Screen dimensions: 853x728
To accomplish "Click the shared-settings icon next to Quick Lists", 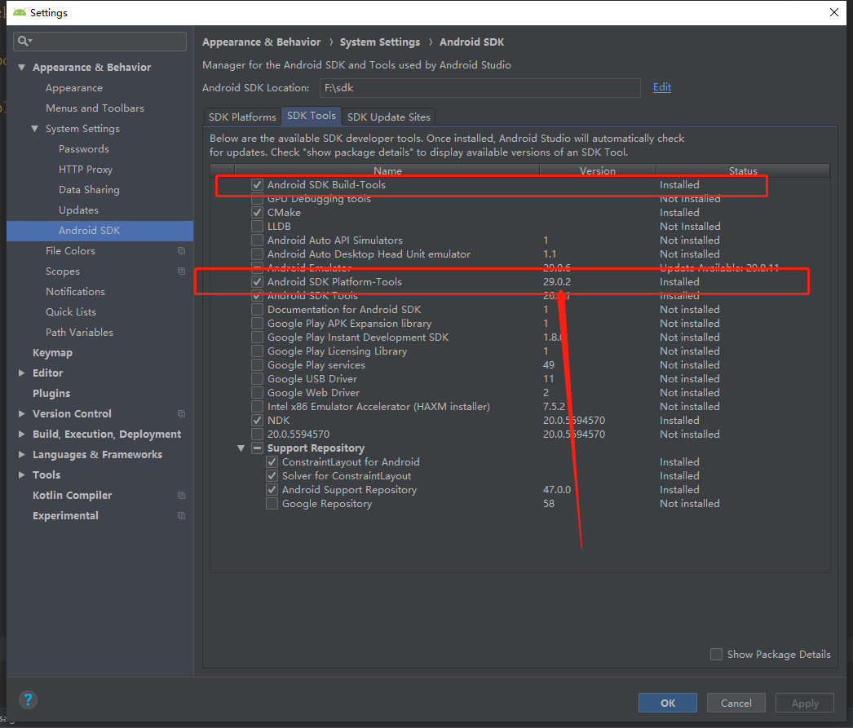I will click(x=181, y=311).
